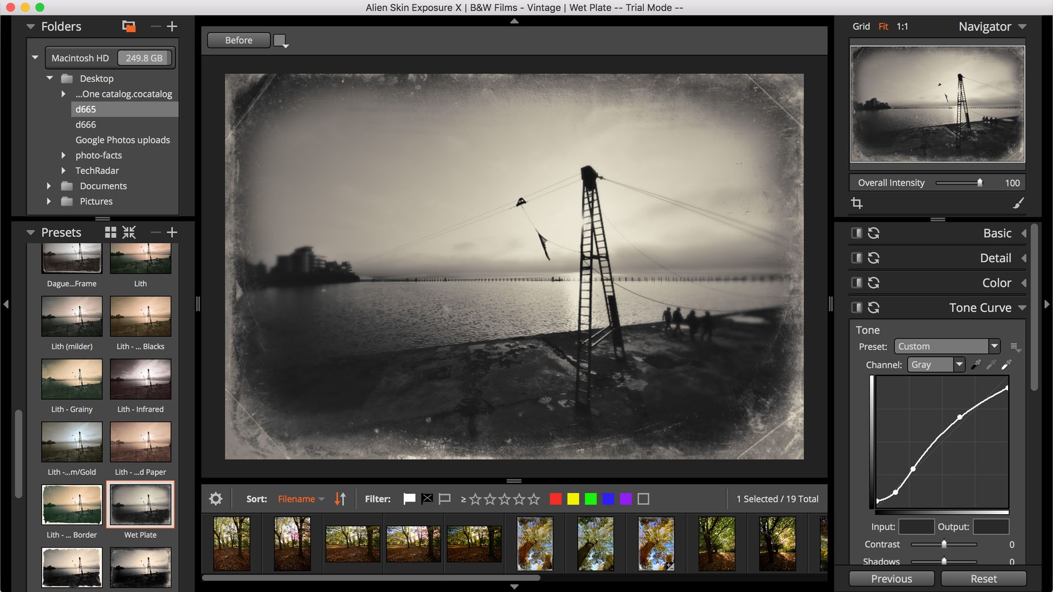Toggle the rejected flag filter
This screenshot has width=1053, height=592.
(x=427, y=499)
